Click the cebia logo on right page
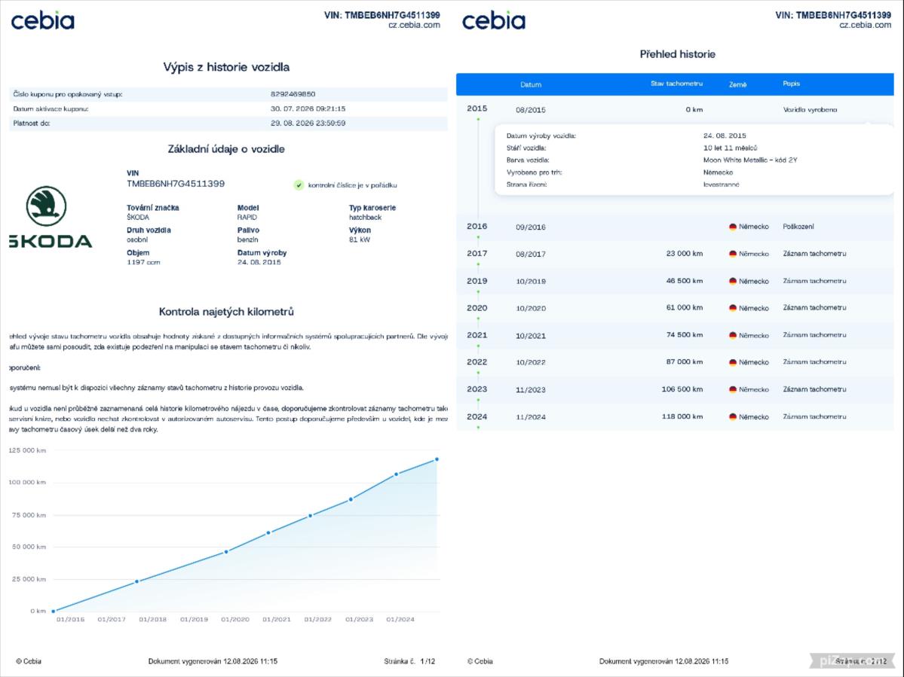904x677 pixels. 494,21
